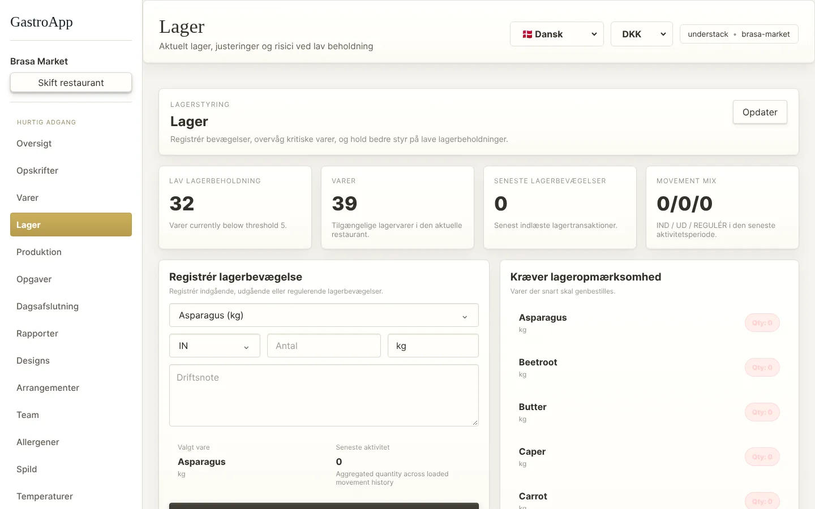The width and height of the screenshot is (815, 509).
Task: Click the Varer card showing 39
Action: tap(397, 207)
